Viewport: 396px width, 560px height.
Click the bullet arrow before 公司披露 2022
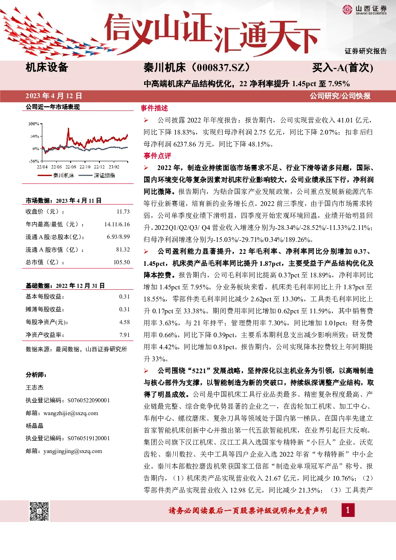point(147,120)
